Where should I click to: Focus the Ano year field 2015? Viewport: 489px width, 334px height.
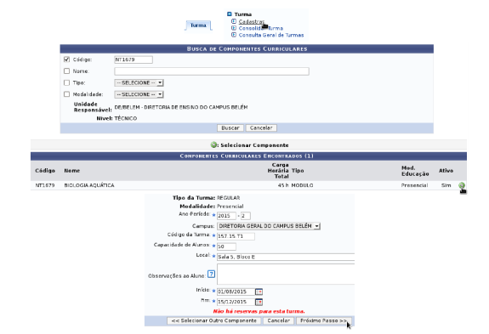pyautogui.click(x=226, y=216)
